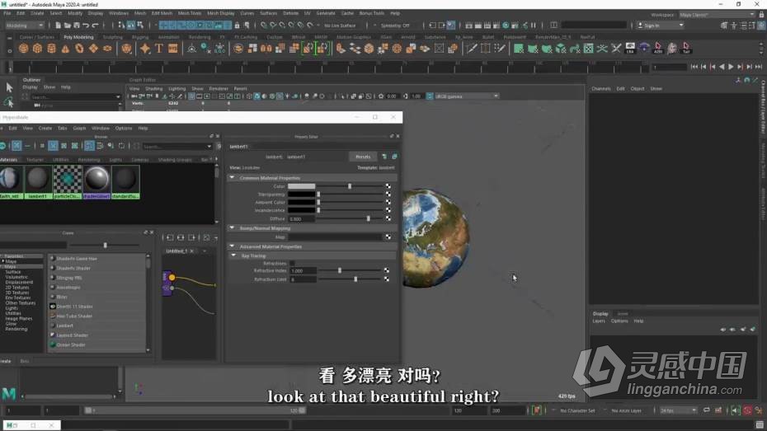Click Play backwards on the timeline
The height and width of the screenshot is (431, 767).
click(x=722, y=67)
